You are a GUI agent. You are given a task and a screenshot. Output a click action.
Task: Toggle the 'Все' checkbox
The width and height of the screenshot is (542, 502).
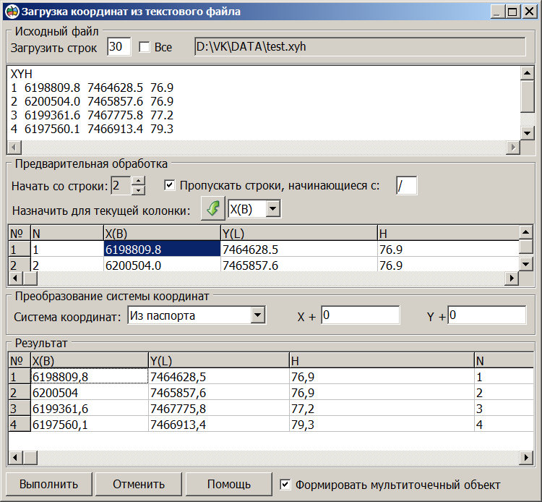[x=145, y=47]
